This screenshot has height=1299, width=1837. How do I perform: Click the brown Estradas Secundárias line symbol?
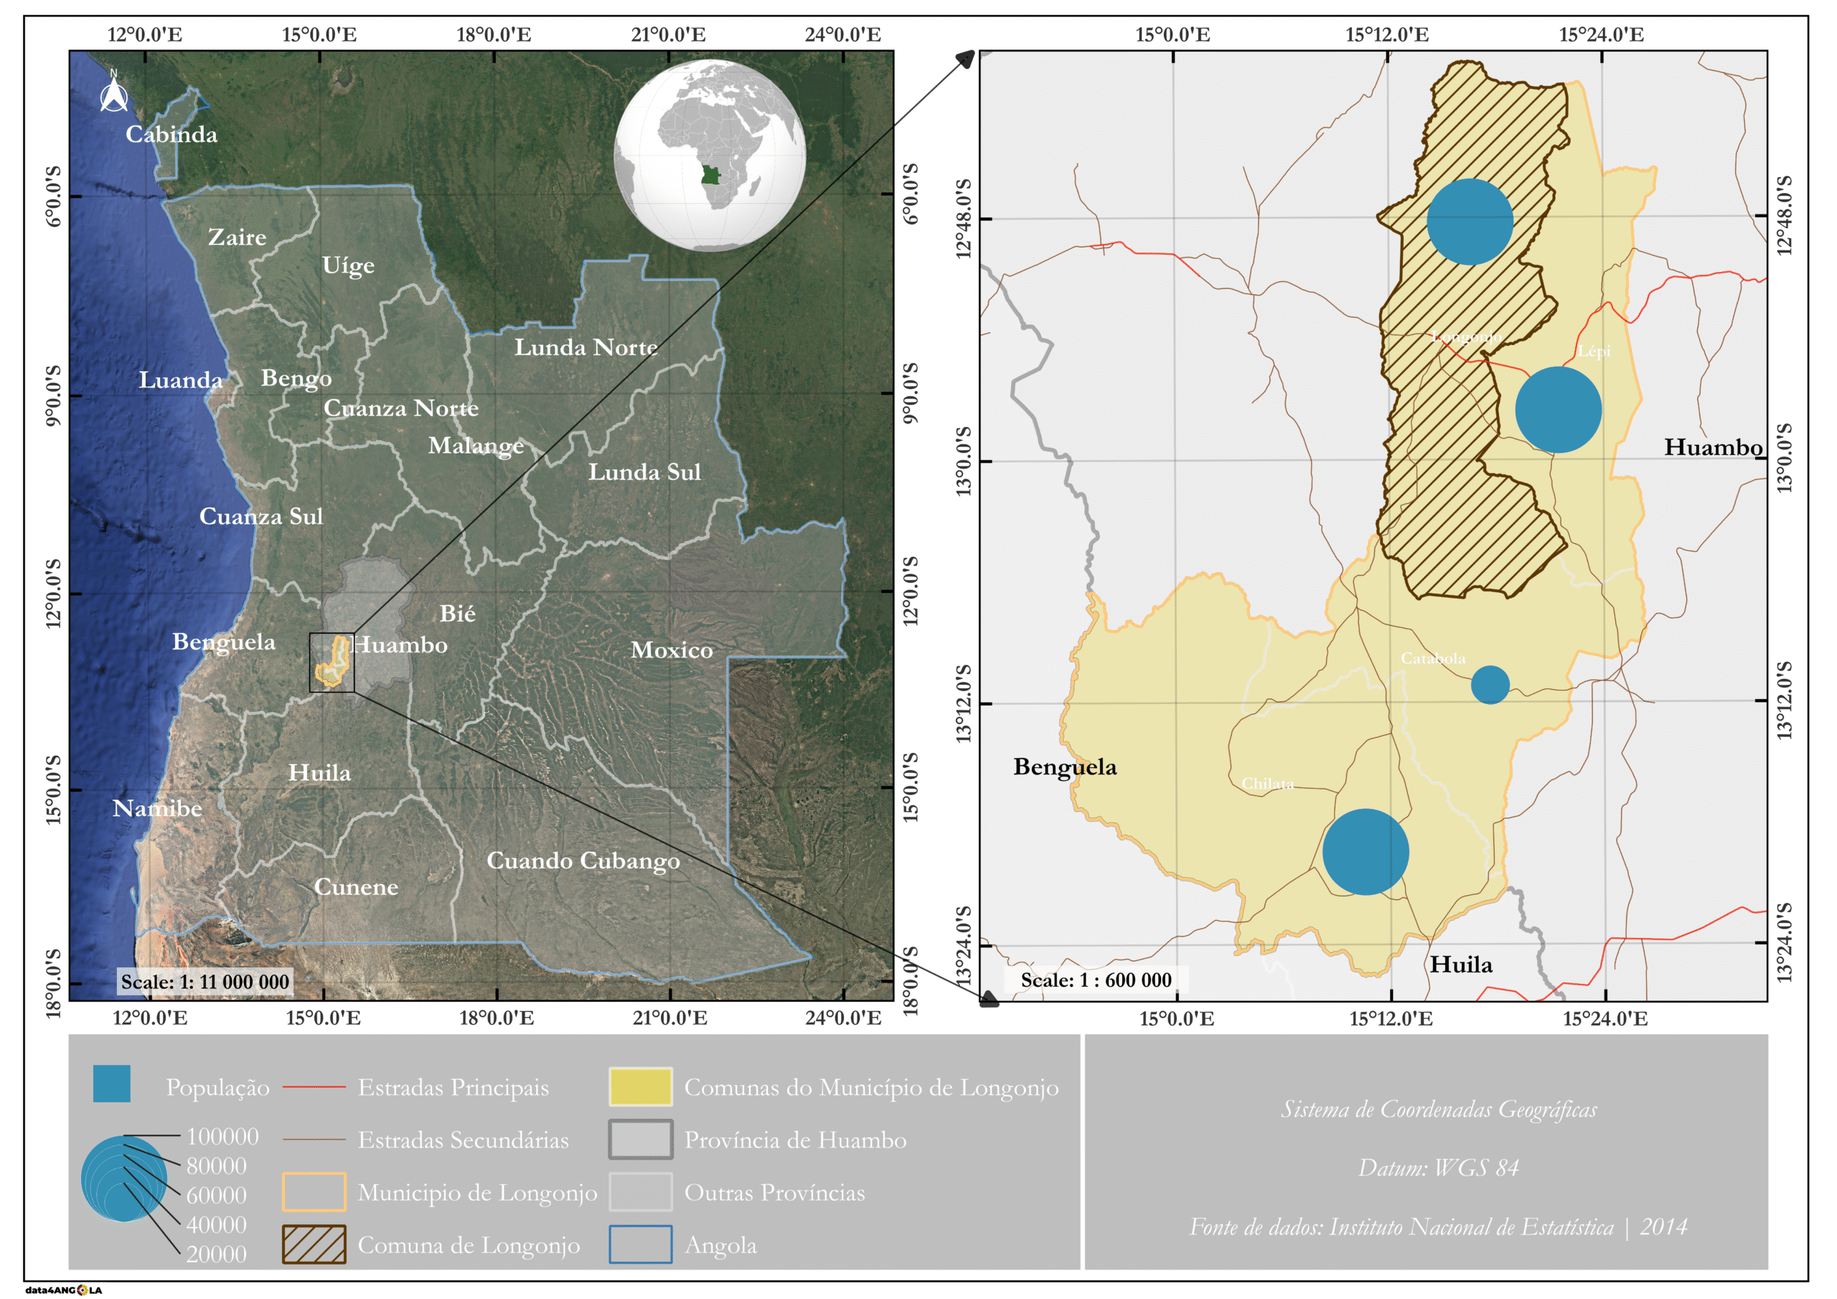coord(314,1140)
